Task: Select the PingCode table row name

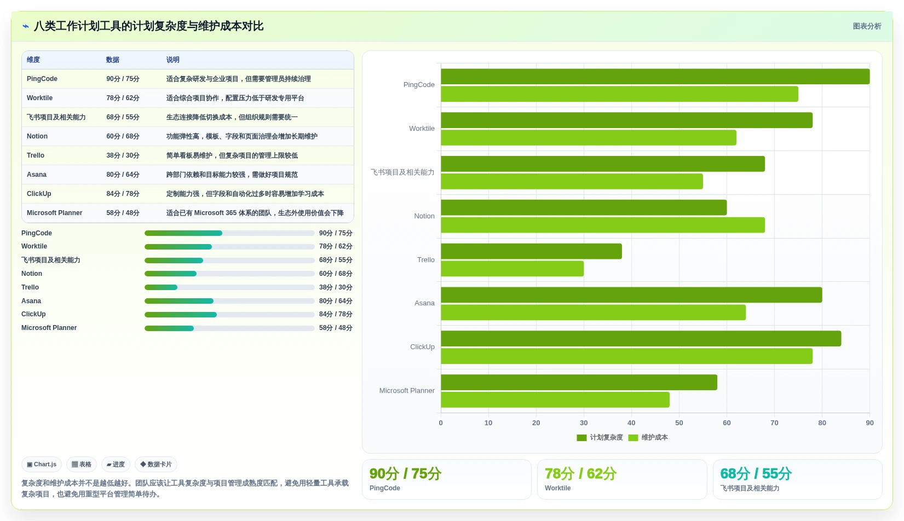Action: 42,79
